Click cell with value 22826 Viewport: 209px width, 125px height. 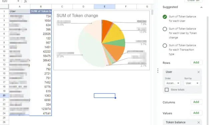tap(41, 34)
